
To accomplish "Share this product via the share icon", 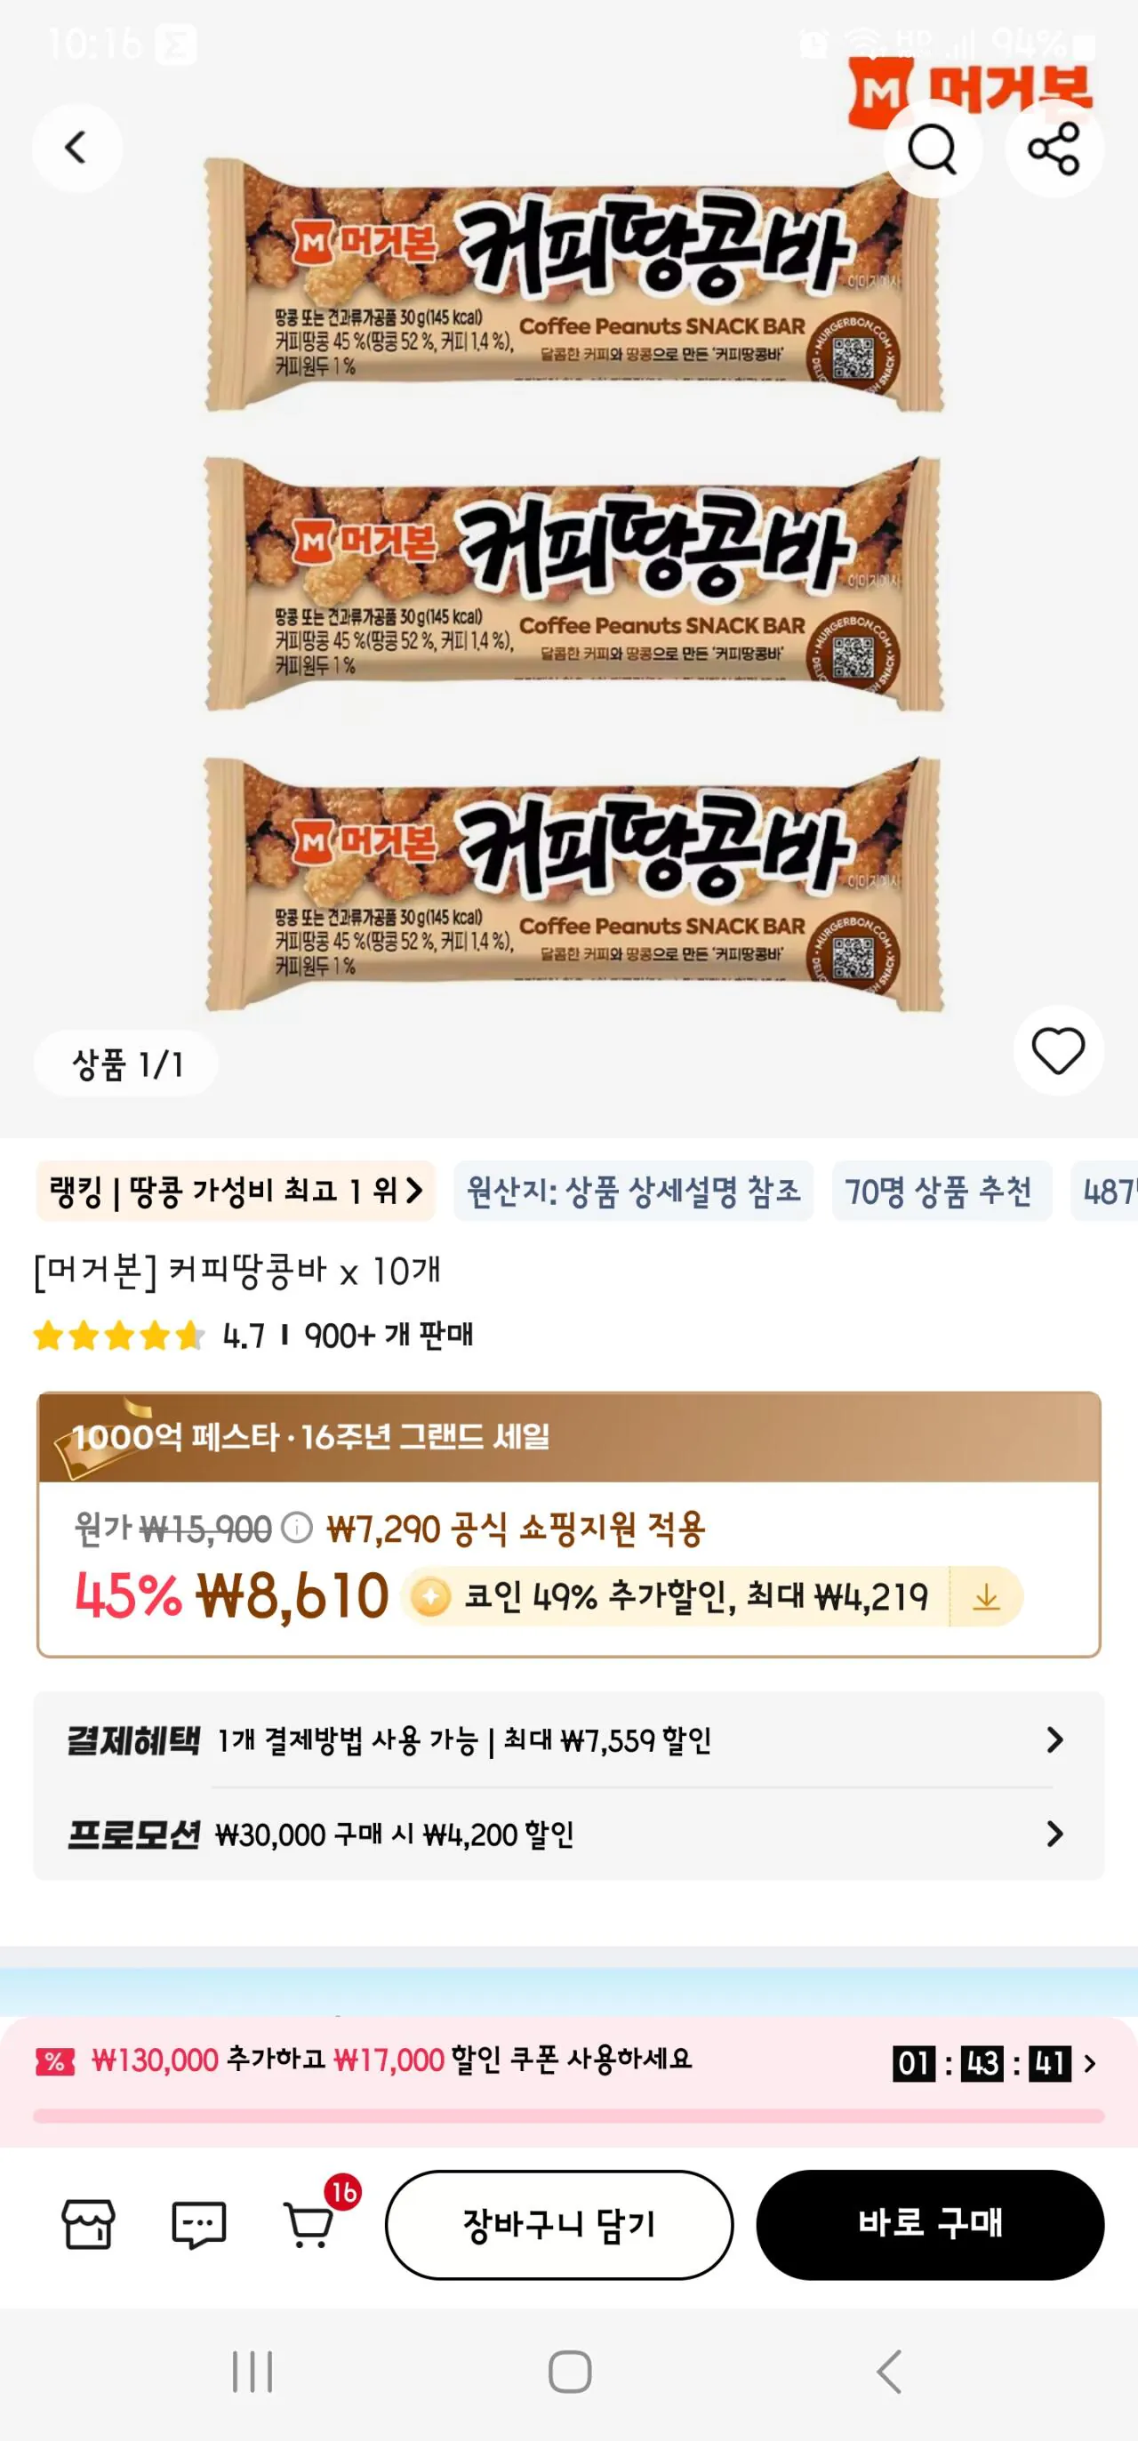I will [1054, 149].
